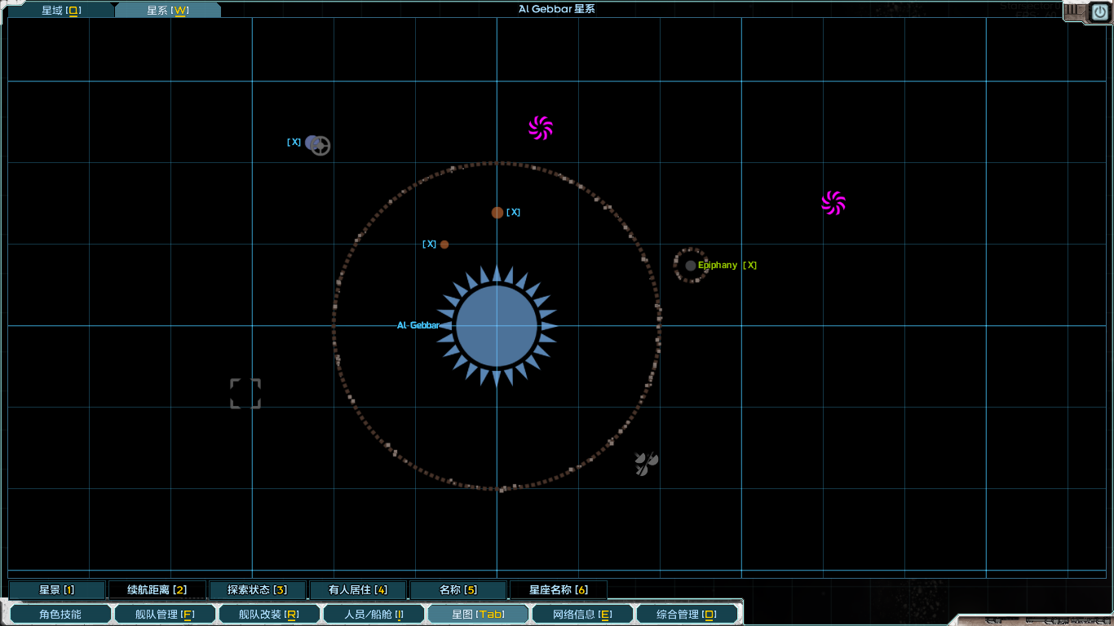This screenshot has width=1114, height=626.
Task: Select the station ring icon at upper left
Action: pyautogui.click(x=320, y=146)
